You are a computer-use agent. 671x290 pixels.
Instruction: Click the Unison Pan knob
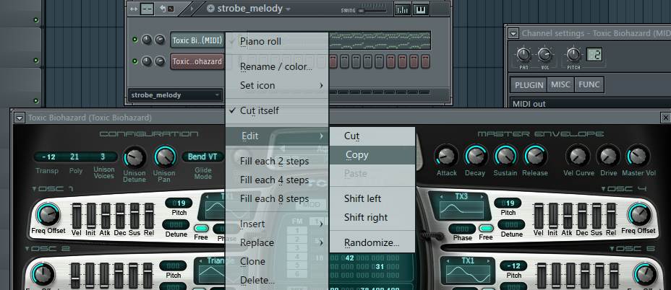(x=165, y=157)
